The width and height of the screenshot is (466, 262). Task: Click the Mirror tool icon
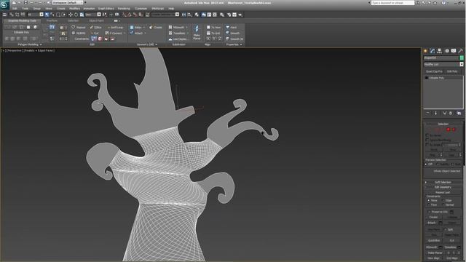(x=183, y=15)
